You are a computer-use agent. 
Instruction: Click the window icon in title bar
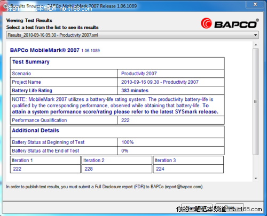coord(5,6)
